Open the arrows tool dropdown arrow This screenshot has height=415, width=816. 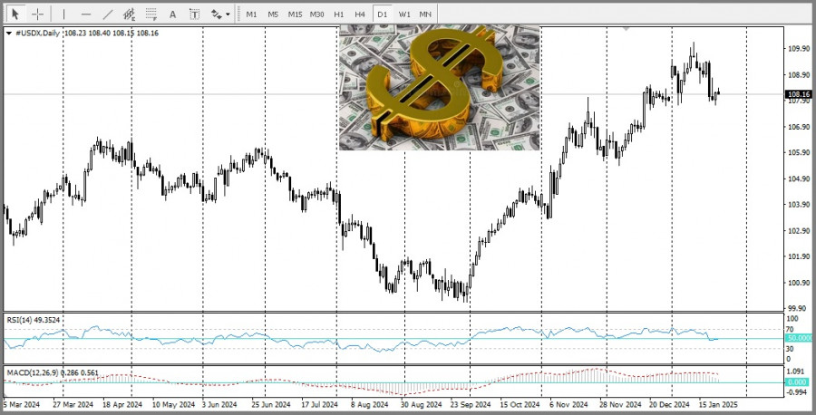(x=228, y=15)
